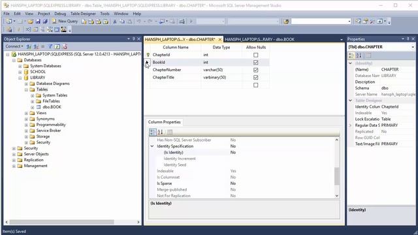Expand the Server Objects node
418x235 pixels.
pos(14,154)
